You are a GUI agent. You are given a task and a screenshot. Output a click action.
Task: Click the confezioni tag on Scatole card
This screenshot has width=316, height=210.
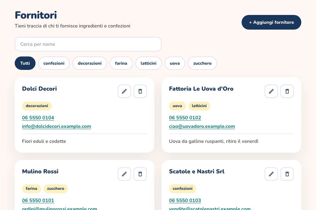pyautogui.click(x=182, y=189)
